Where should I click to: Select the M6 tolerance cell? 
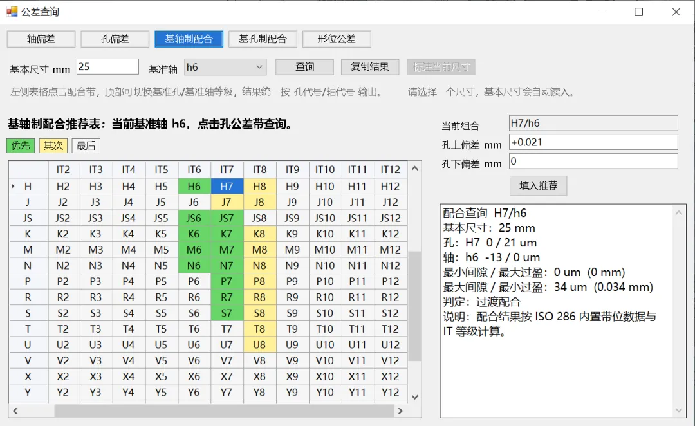pos(194,250)
